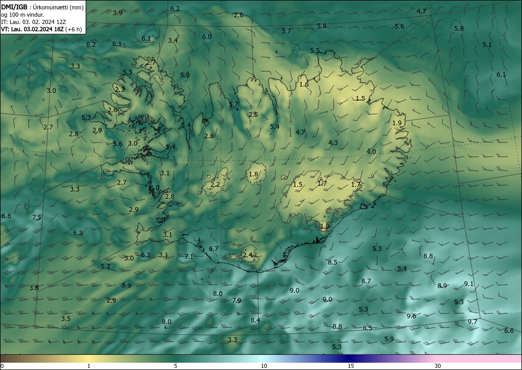Click the map value '5.1'
Viewport: 522px width, 370px height.
pyautogui.click(x=487, y=44)
